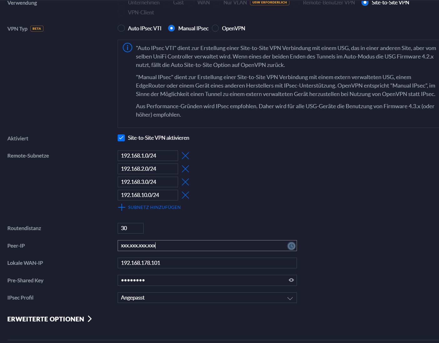Click the clock icon in Peer-IP field
This screenshot has height=343, width=439.
(x=291, y=246)
